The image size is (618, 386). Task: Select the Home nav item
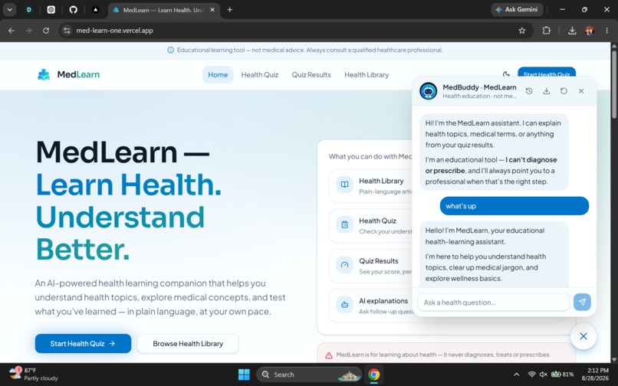(218, 75)
